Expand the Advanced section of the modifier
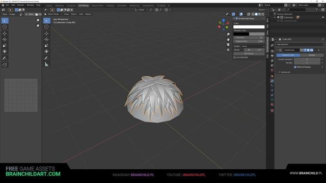 [x=284, y=72]
